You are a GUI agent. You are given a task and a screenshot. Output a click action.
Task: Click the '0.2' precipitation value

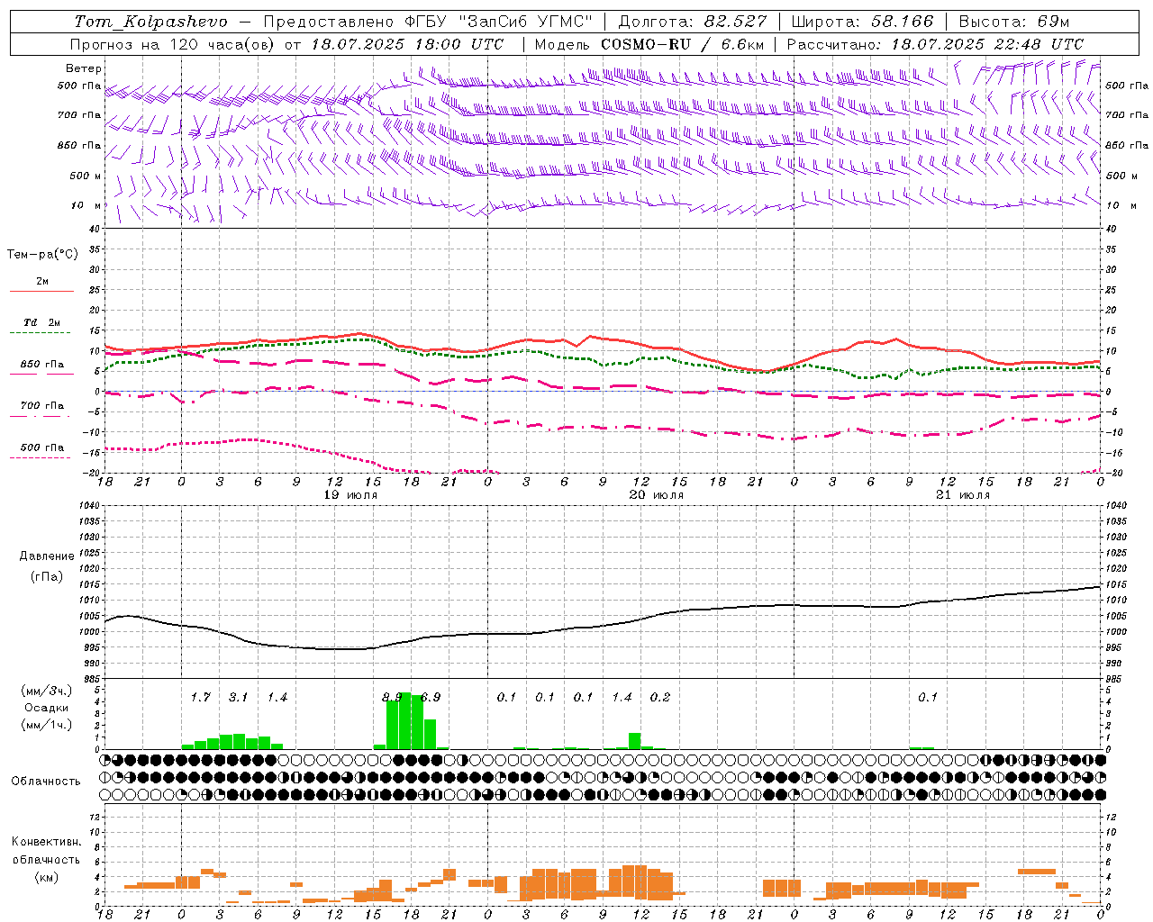(x=660, y=697)
